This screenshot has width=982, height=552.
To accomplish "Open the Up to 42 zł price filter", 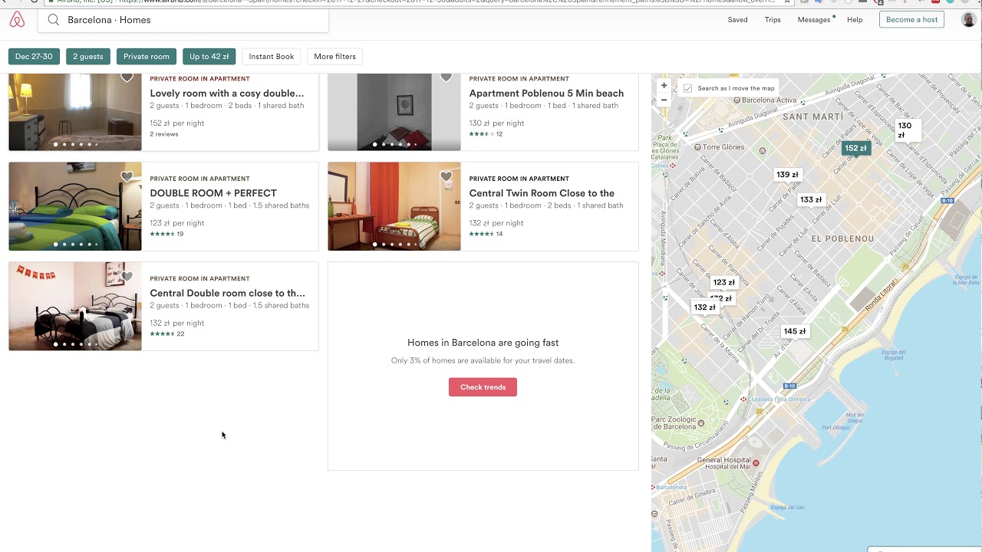I will click(209, 57).
